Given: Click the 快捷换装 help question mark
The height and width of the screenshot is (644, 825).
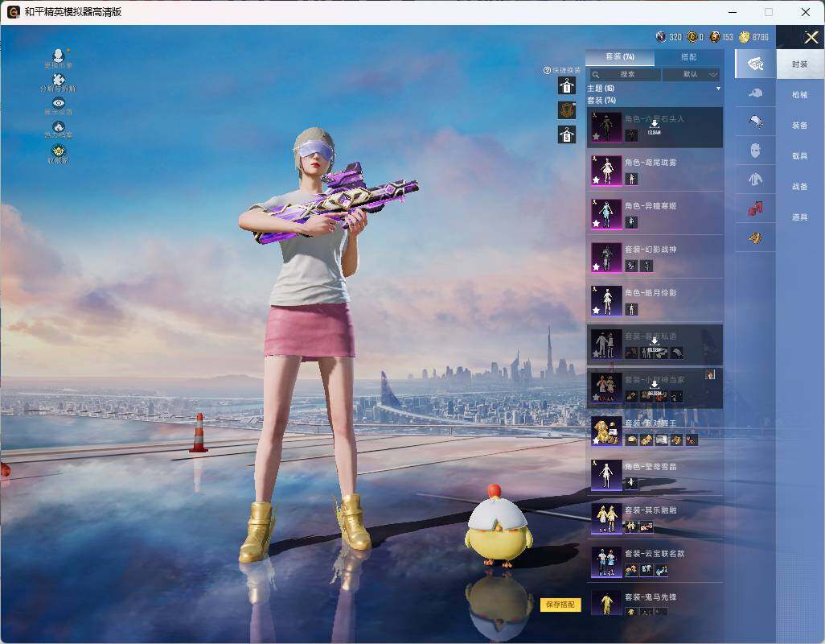Looking at the screenshot, I should (x=547, y=70).
